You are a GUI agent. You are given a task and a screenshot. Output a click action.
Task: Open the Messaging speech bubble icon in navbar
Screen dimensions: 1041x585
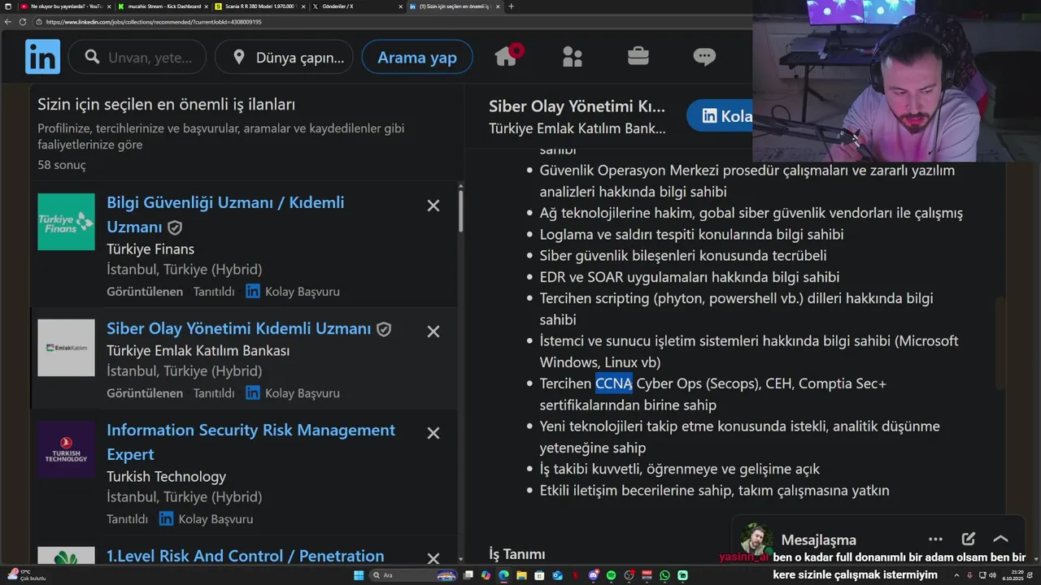(x=704, y=57)
